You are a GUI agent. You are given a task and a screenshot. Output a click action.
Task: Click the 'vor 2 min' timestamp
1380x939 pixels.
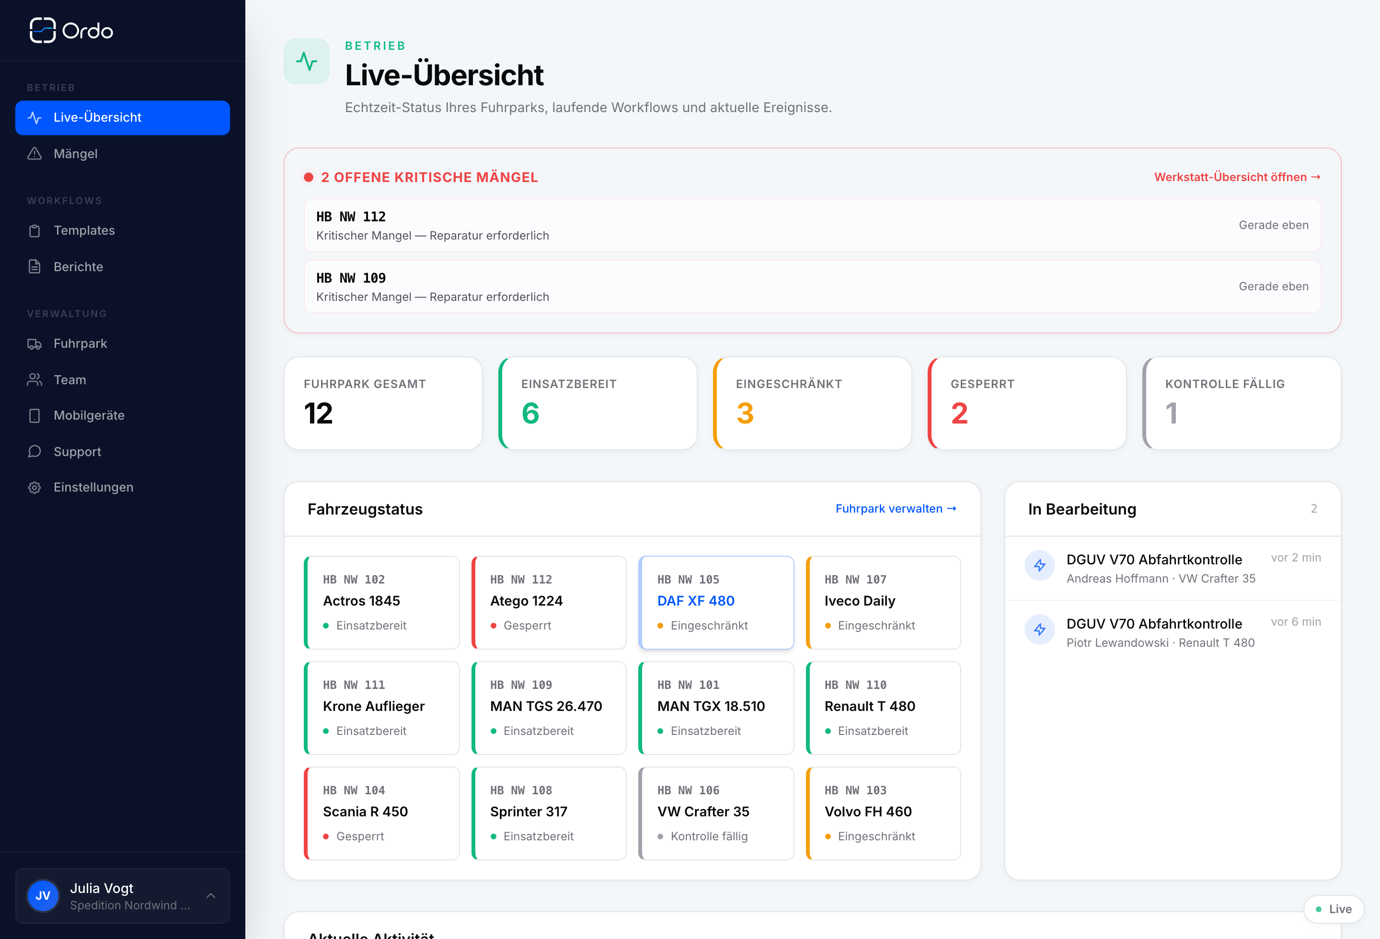[x=1296, y=557]
